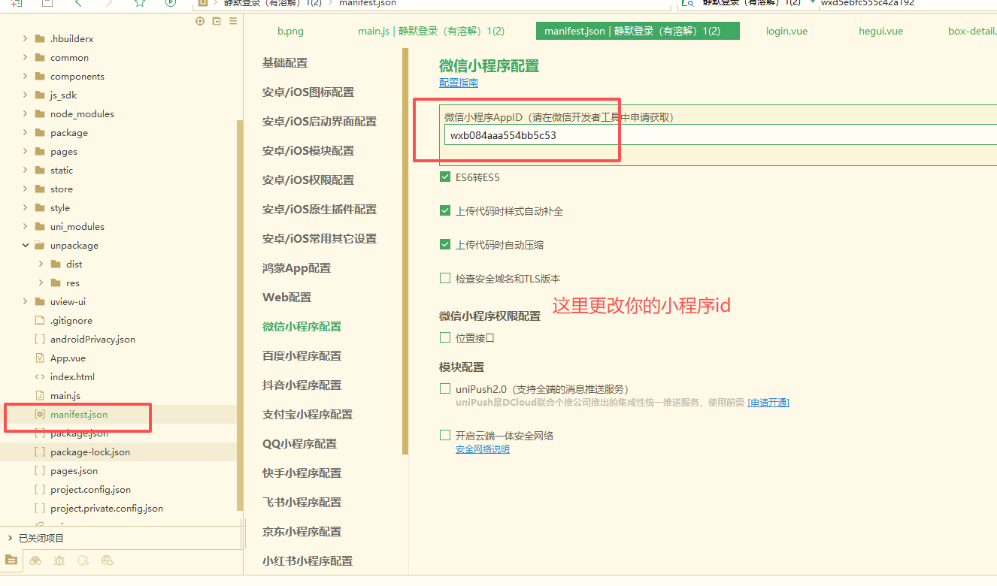Open the project panel hamburger menu icon
997x586 pixels.
pos(233,21)
